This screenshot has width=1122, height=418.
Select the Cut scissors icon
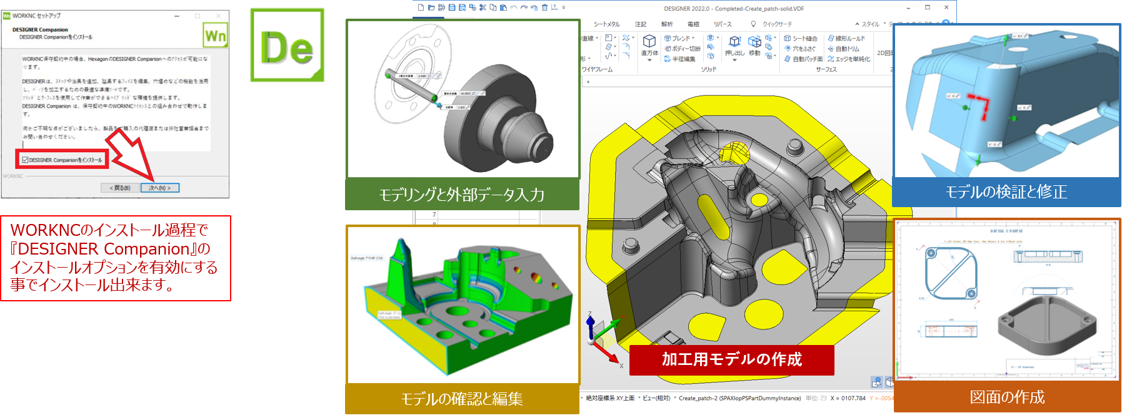pyautogui.click(x=483, y=7)
